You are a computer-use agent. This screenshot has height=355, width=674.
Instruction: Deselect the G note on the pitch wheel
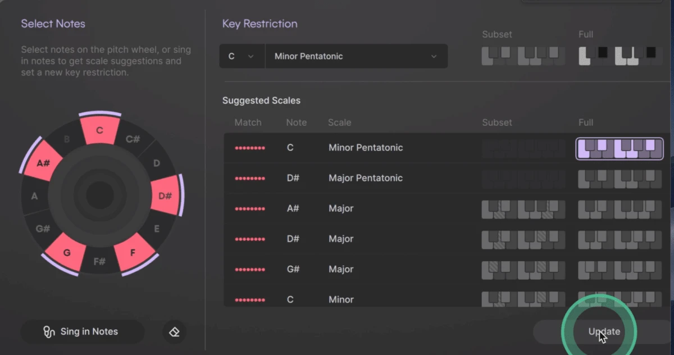click(67, 253)
